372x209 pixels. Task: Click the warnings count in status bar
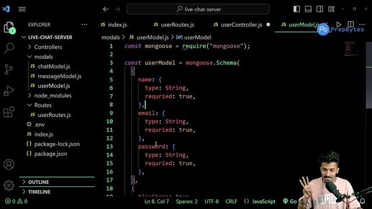point(23,201)
